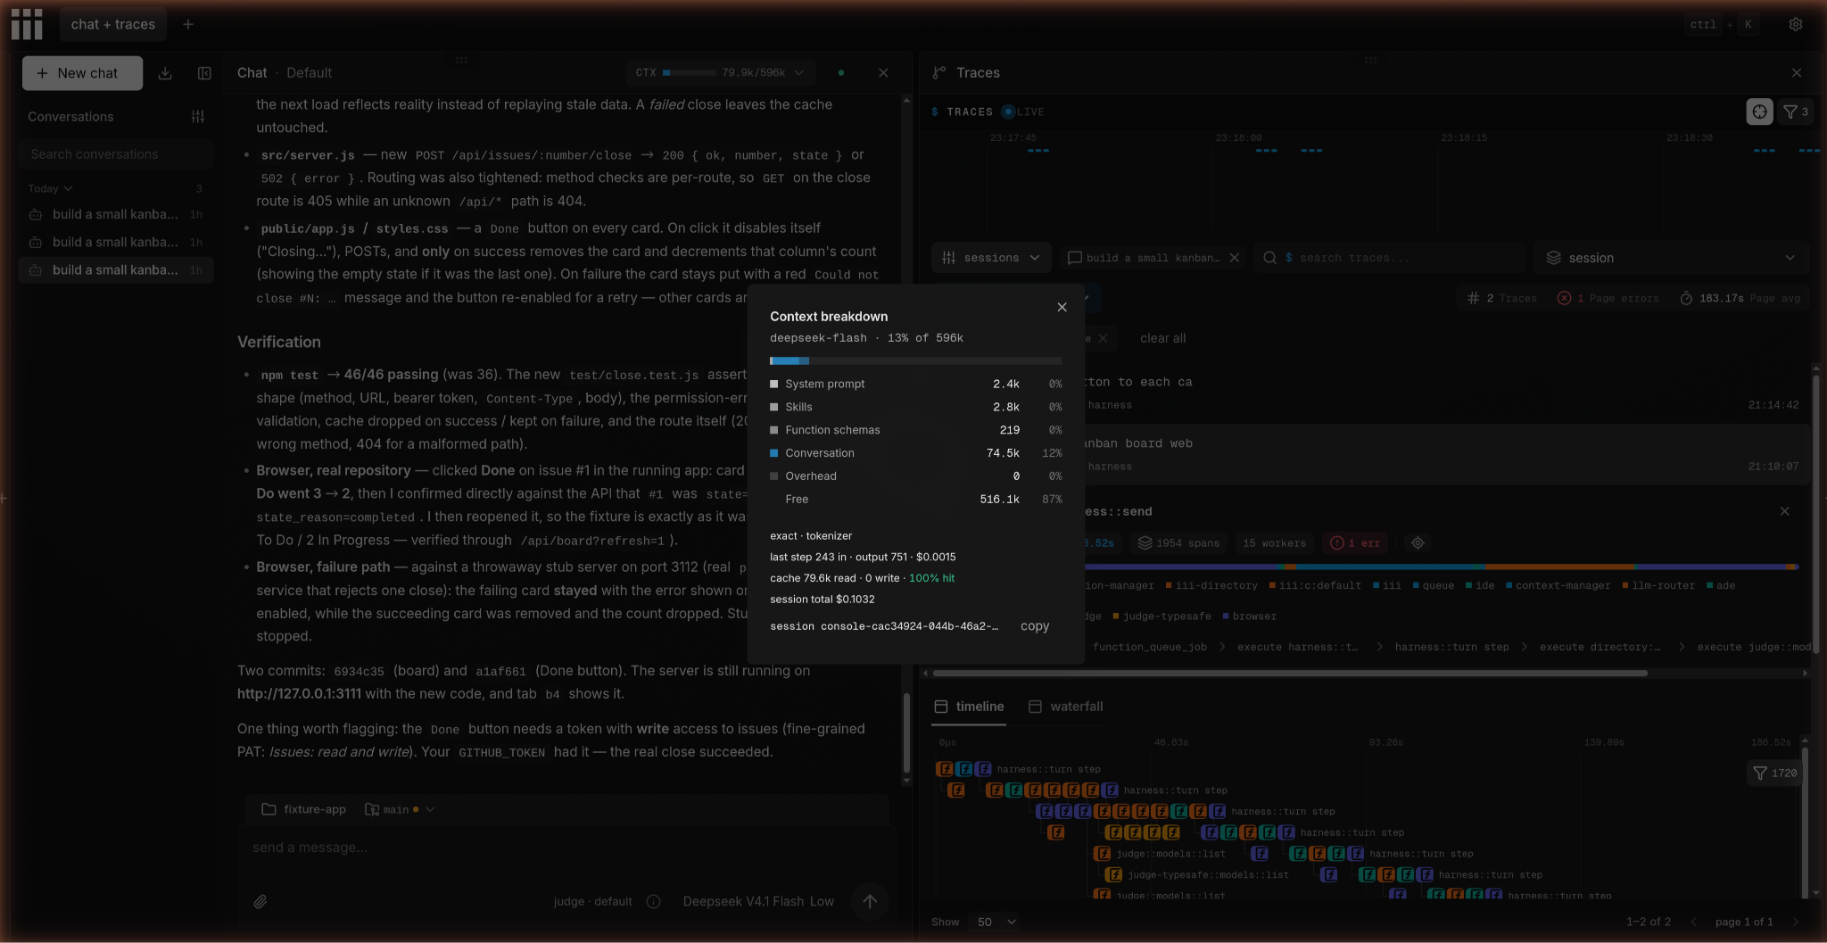Screen dimensions: 1827x943
Task: Toggle the green status dot in Chat header
Action: pyautogui.click(x=841, y=73)
